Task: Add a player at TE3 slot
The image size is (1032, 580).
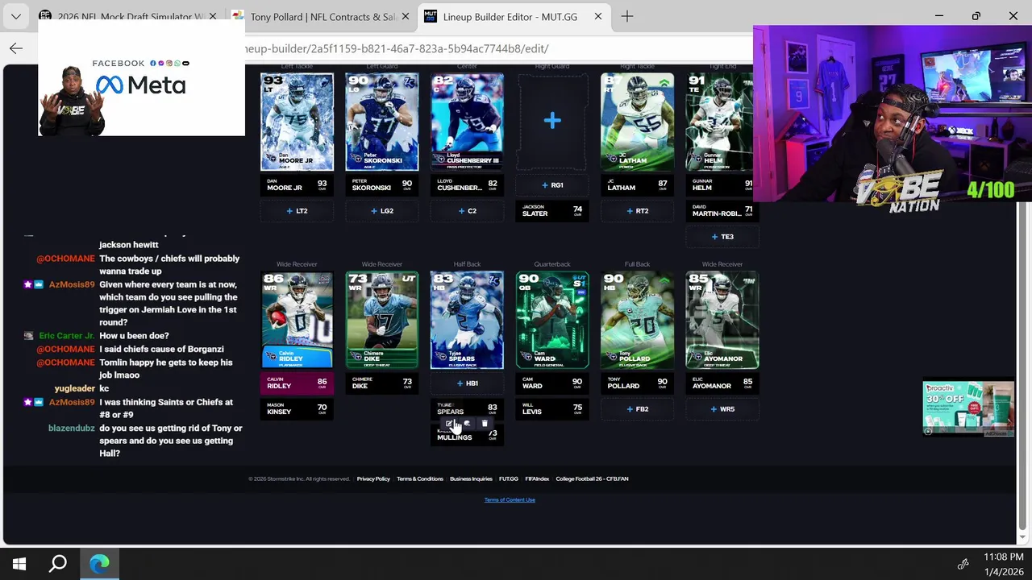Action: point(722,237)
